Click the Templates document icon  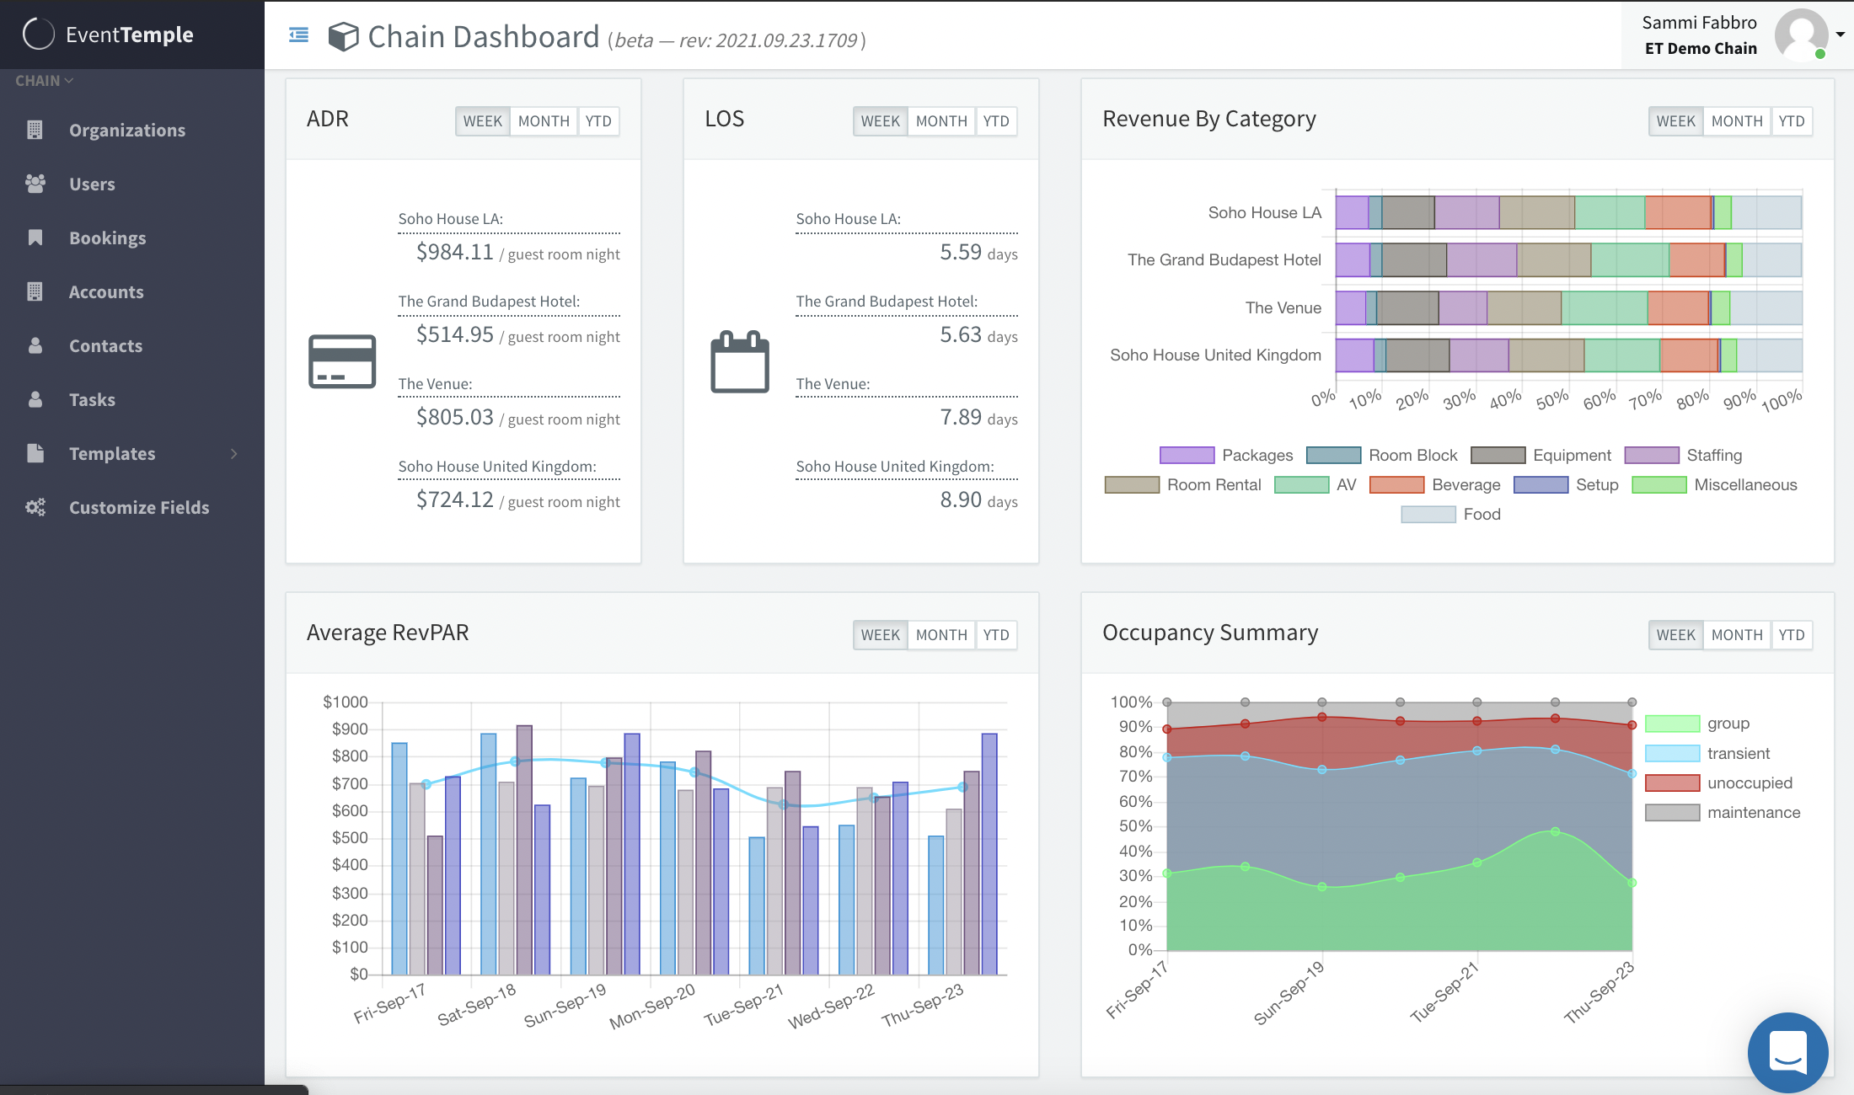(x=35, y=453)
